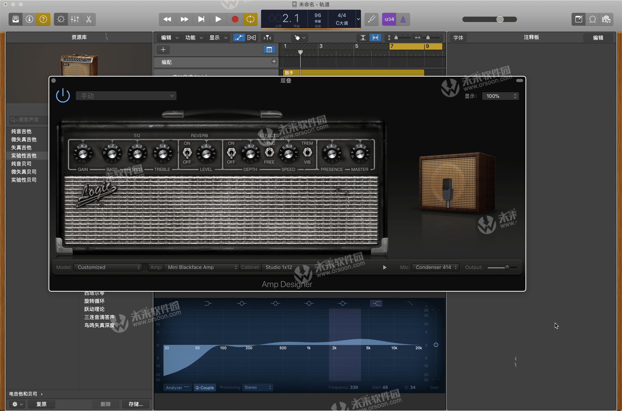Toggle the 1234 count-in button

(389, 19)
